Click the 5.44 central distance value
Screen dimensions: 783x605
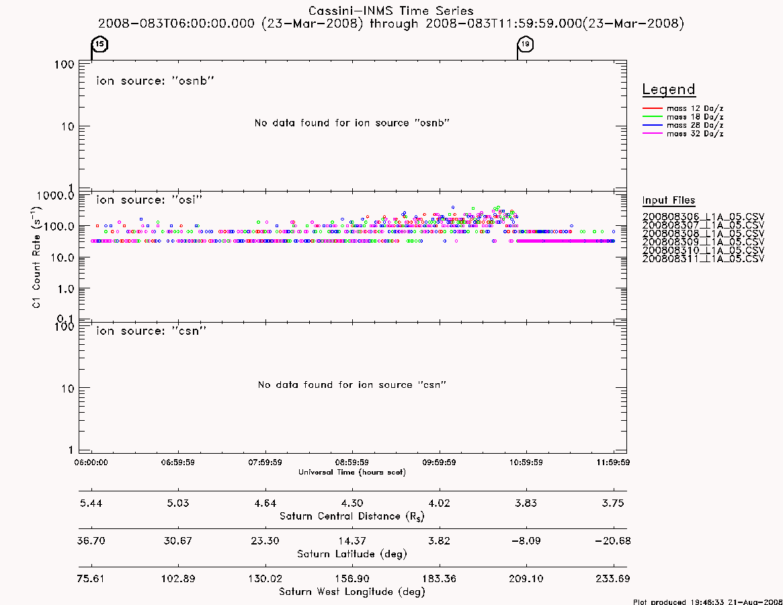tap(91, 503)
